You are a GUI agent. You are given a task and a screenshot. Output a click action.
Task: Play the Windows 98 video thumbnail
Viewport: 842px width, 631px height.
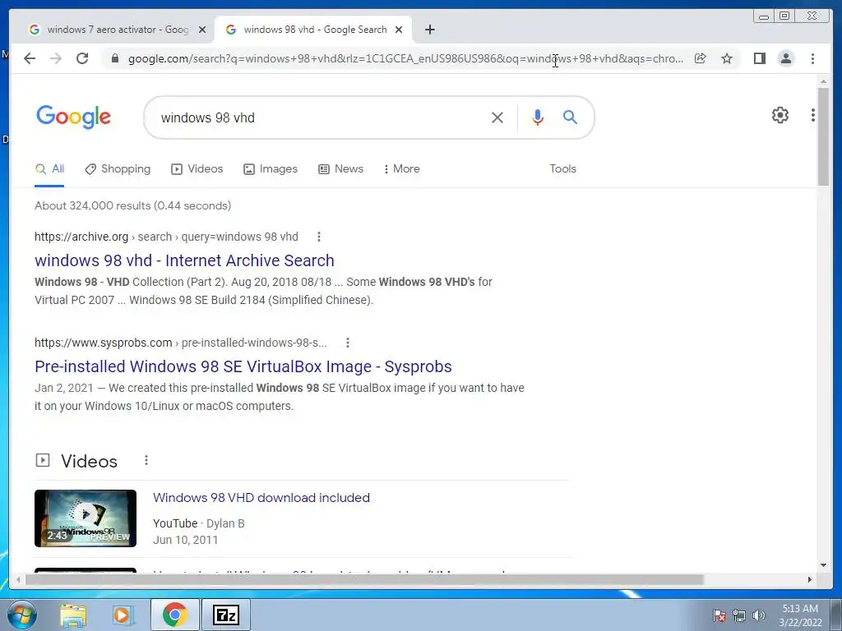pyautogui.click(x=86, y=518)
